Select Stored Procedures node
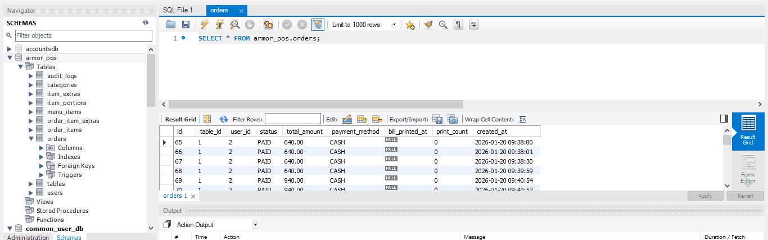 62,211
